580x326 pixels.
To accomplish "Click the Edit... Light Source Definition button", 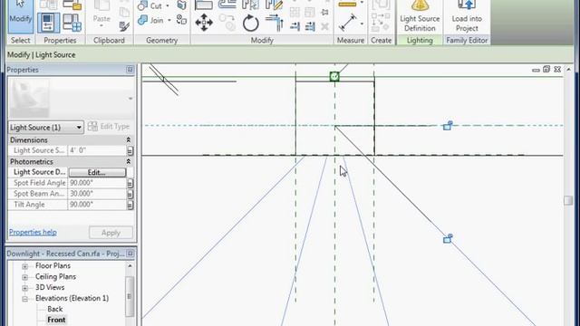I will (97, 172).
